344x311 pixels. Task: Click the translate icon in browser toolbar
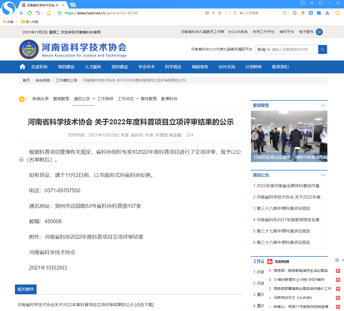pos(311,13)
